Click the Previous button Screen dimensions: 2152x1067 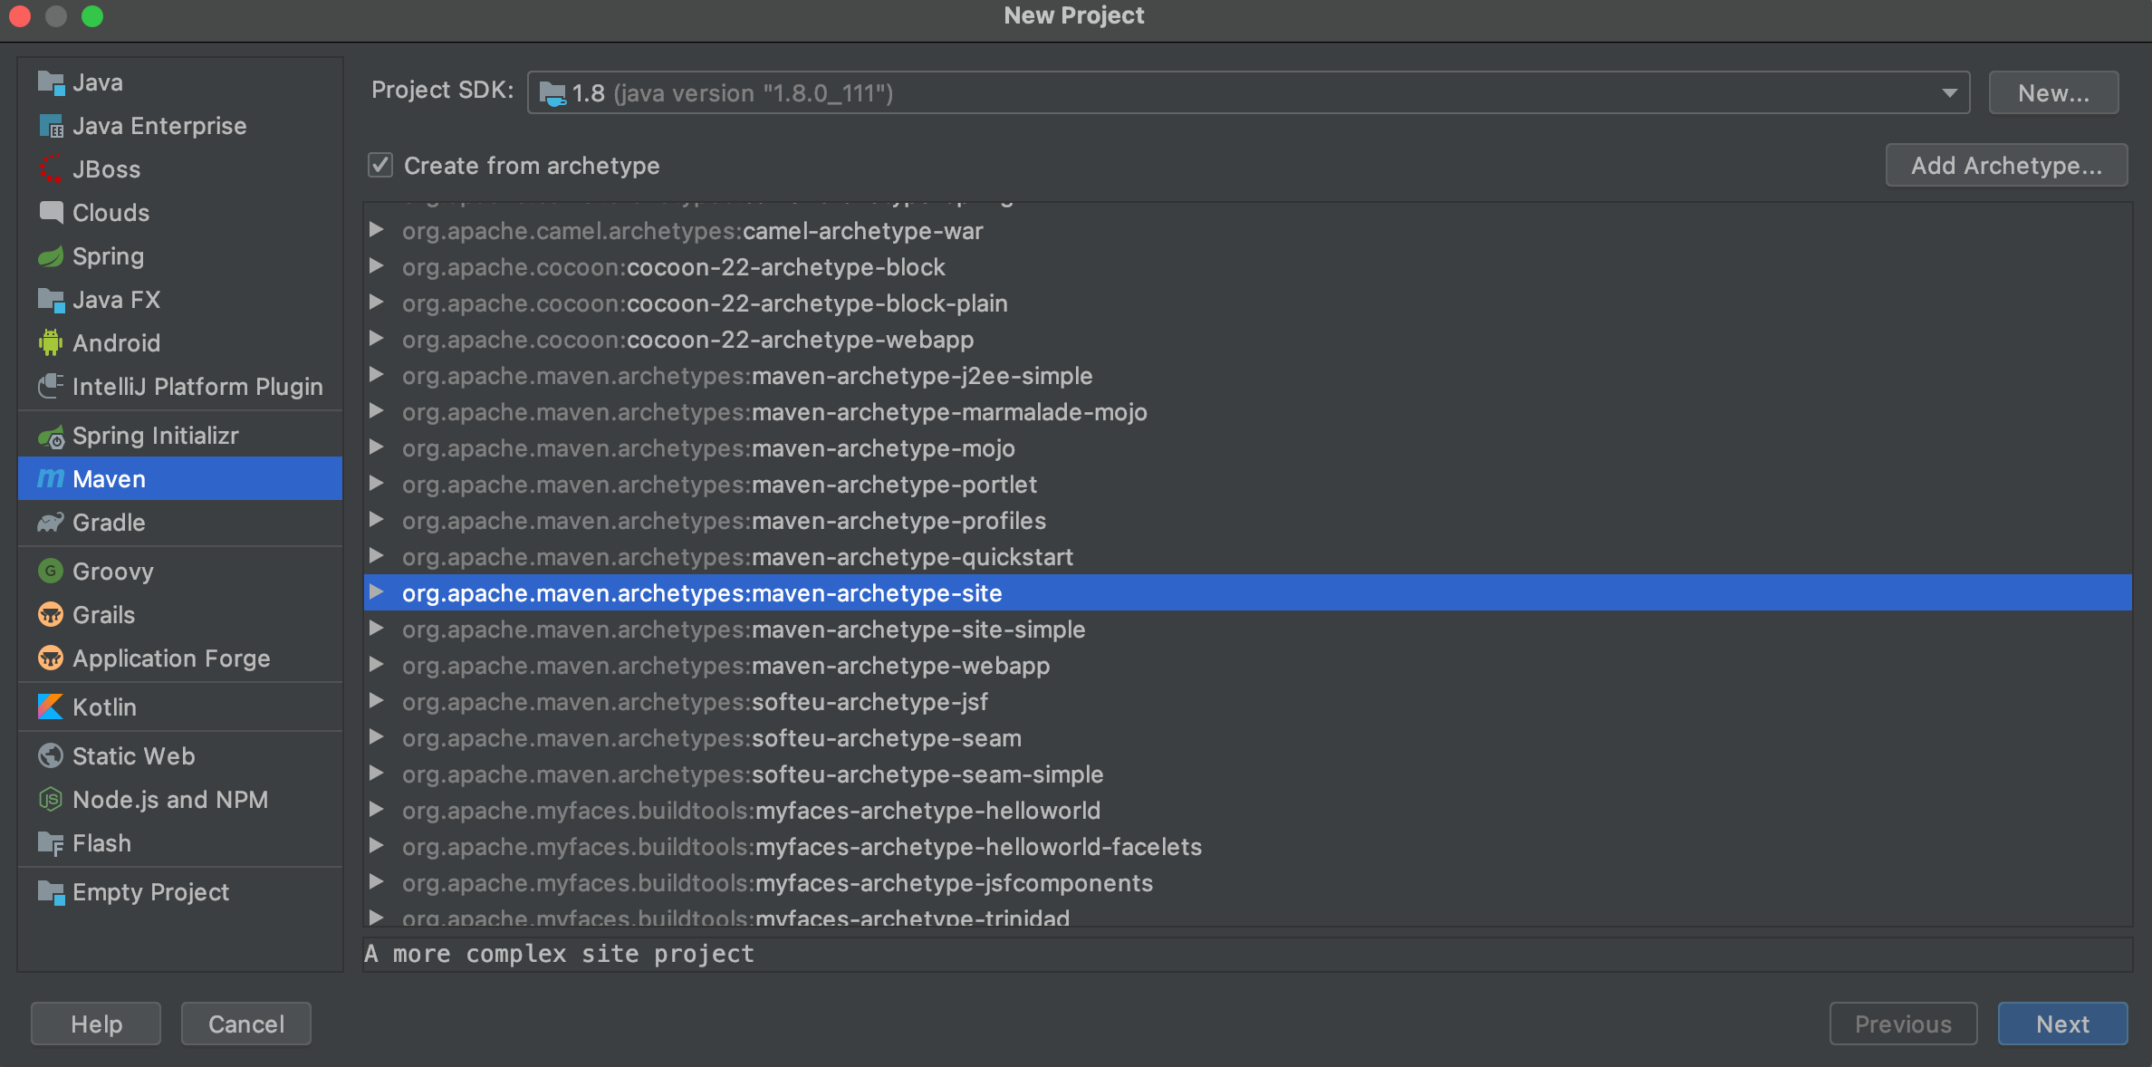1903,1024
